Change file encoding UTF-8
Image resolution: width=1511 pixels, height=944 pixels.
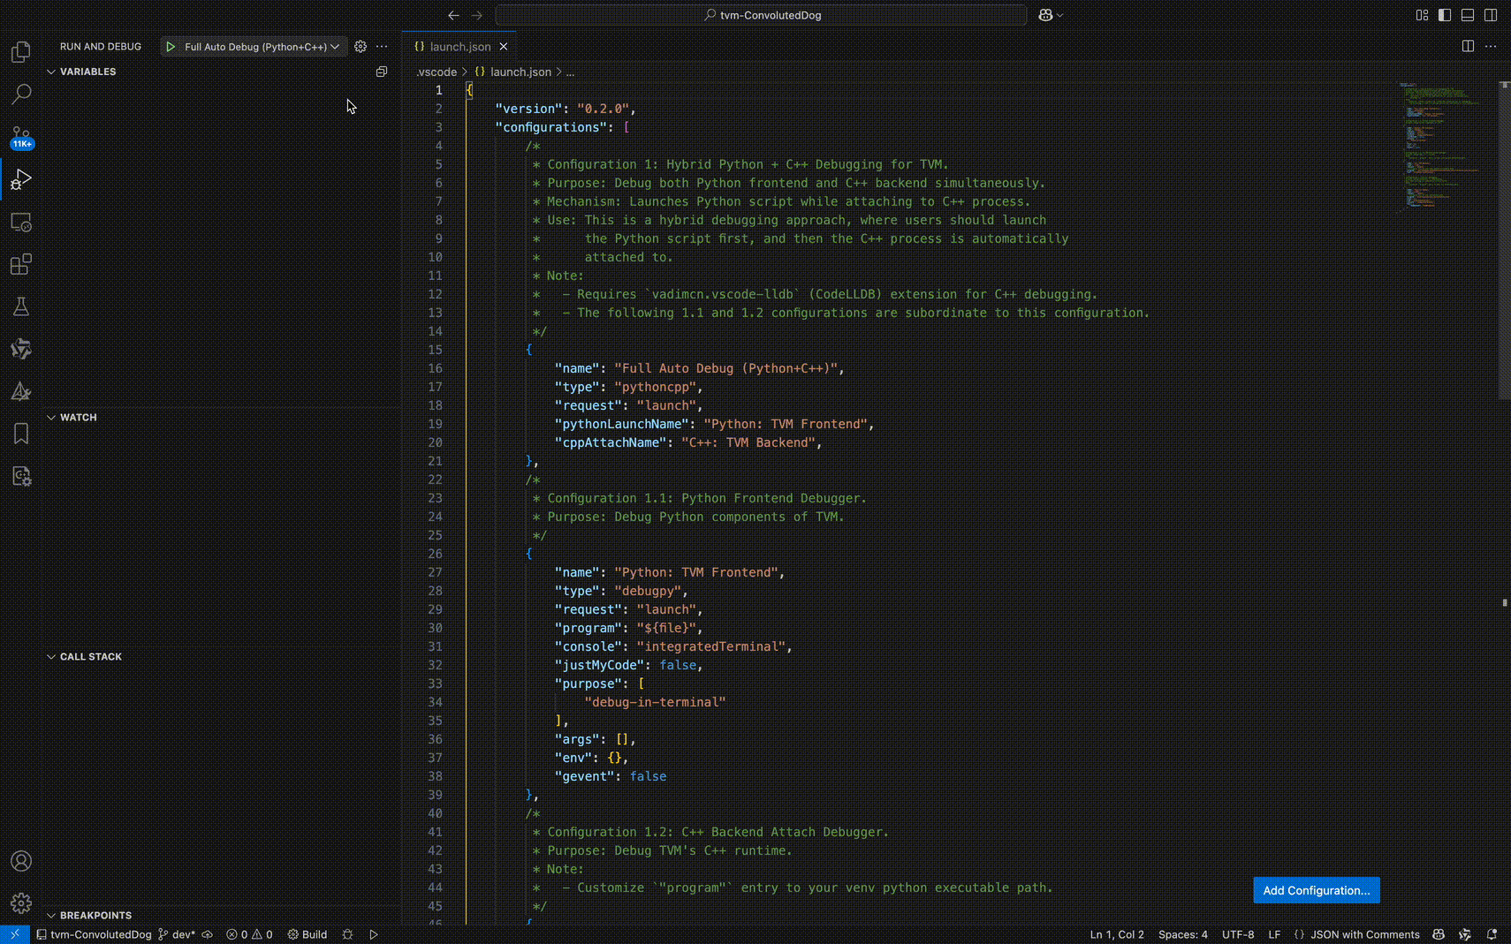coord(1238,934)
